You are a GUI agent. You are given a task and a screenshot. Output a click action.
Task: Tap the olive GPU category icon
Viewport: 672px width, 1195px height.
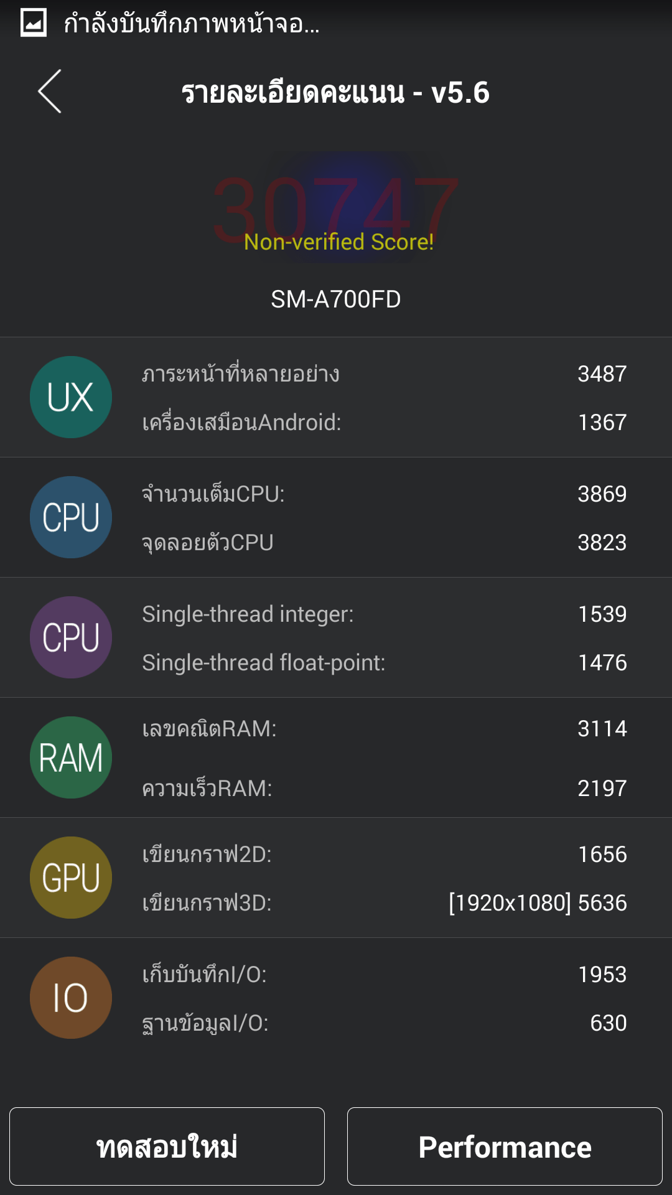(x=71, y=878)
